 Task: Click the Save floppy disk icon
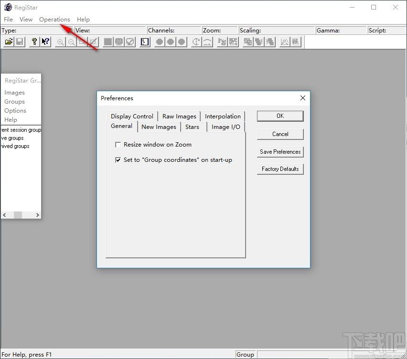[20, 42]
